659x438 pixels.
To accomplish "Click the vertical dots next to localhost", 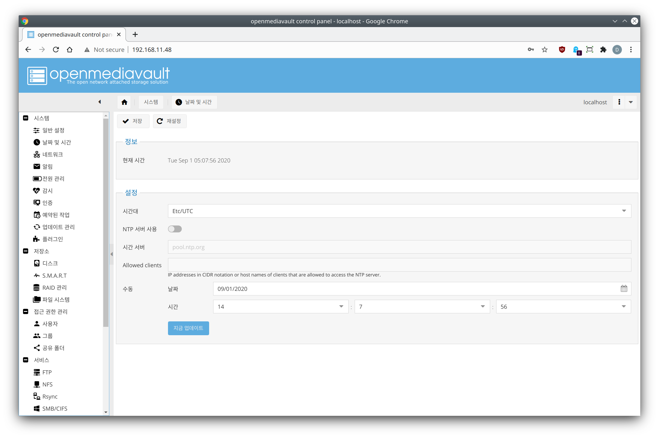I will (x=619, y=102).
